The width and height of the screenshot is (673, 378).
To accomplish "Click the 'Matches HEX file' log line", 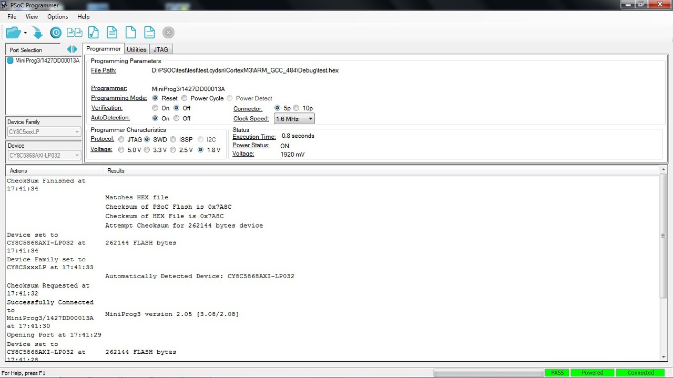I will pyautogui.click(x=137, y=198).
